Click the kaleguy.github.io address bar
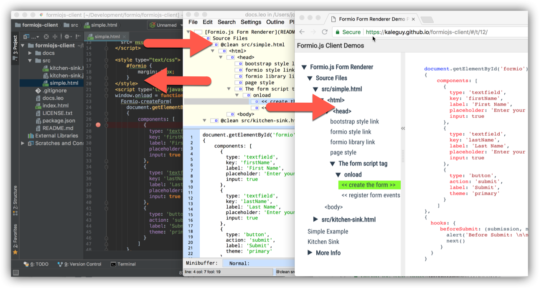The image size is (539, 288). click(426, 32)
